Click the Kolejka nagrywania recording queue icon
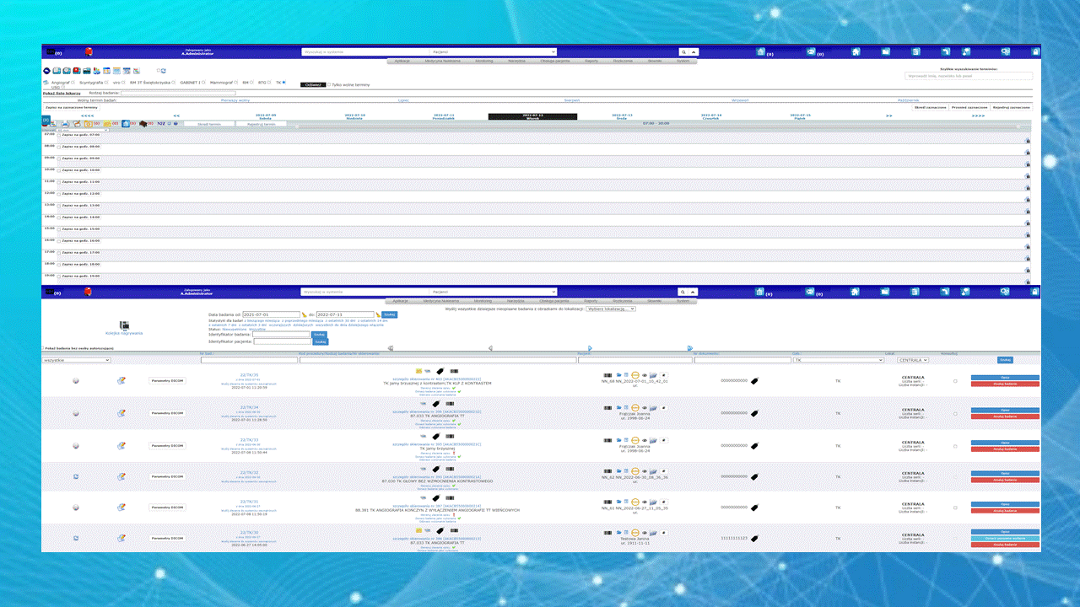 (124, 325)
